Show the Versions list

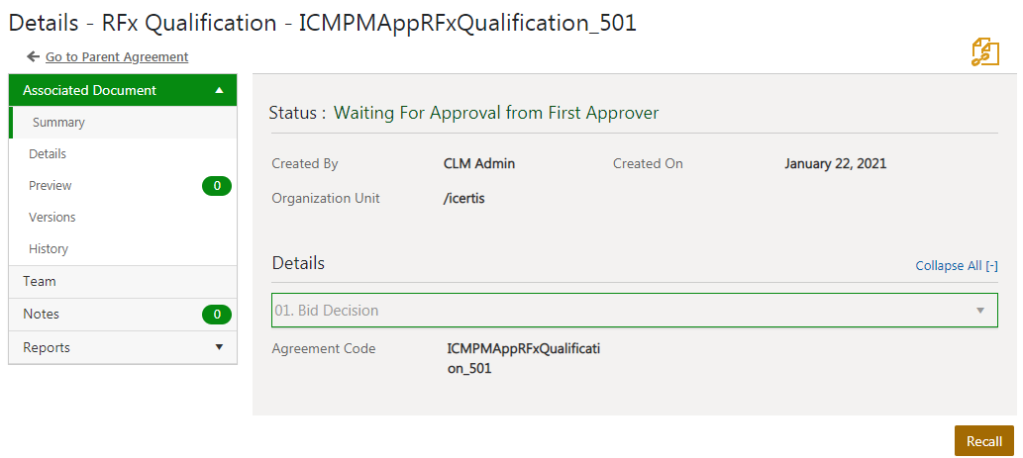pyautogui.click(x=52, y=218)
